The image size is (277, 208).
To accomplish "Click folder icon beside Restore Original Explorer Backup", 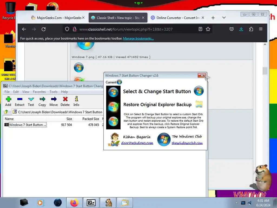I will (199, 104).
